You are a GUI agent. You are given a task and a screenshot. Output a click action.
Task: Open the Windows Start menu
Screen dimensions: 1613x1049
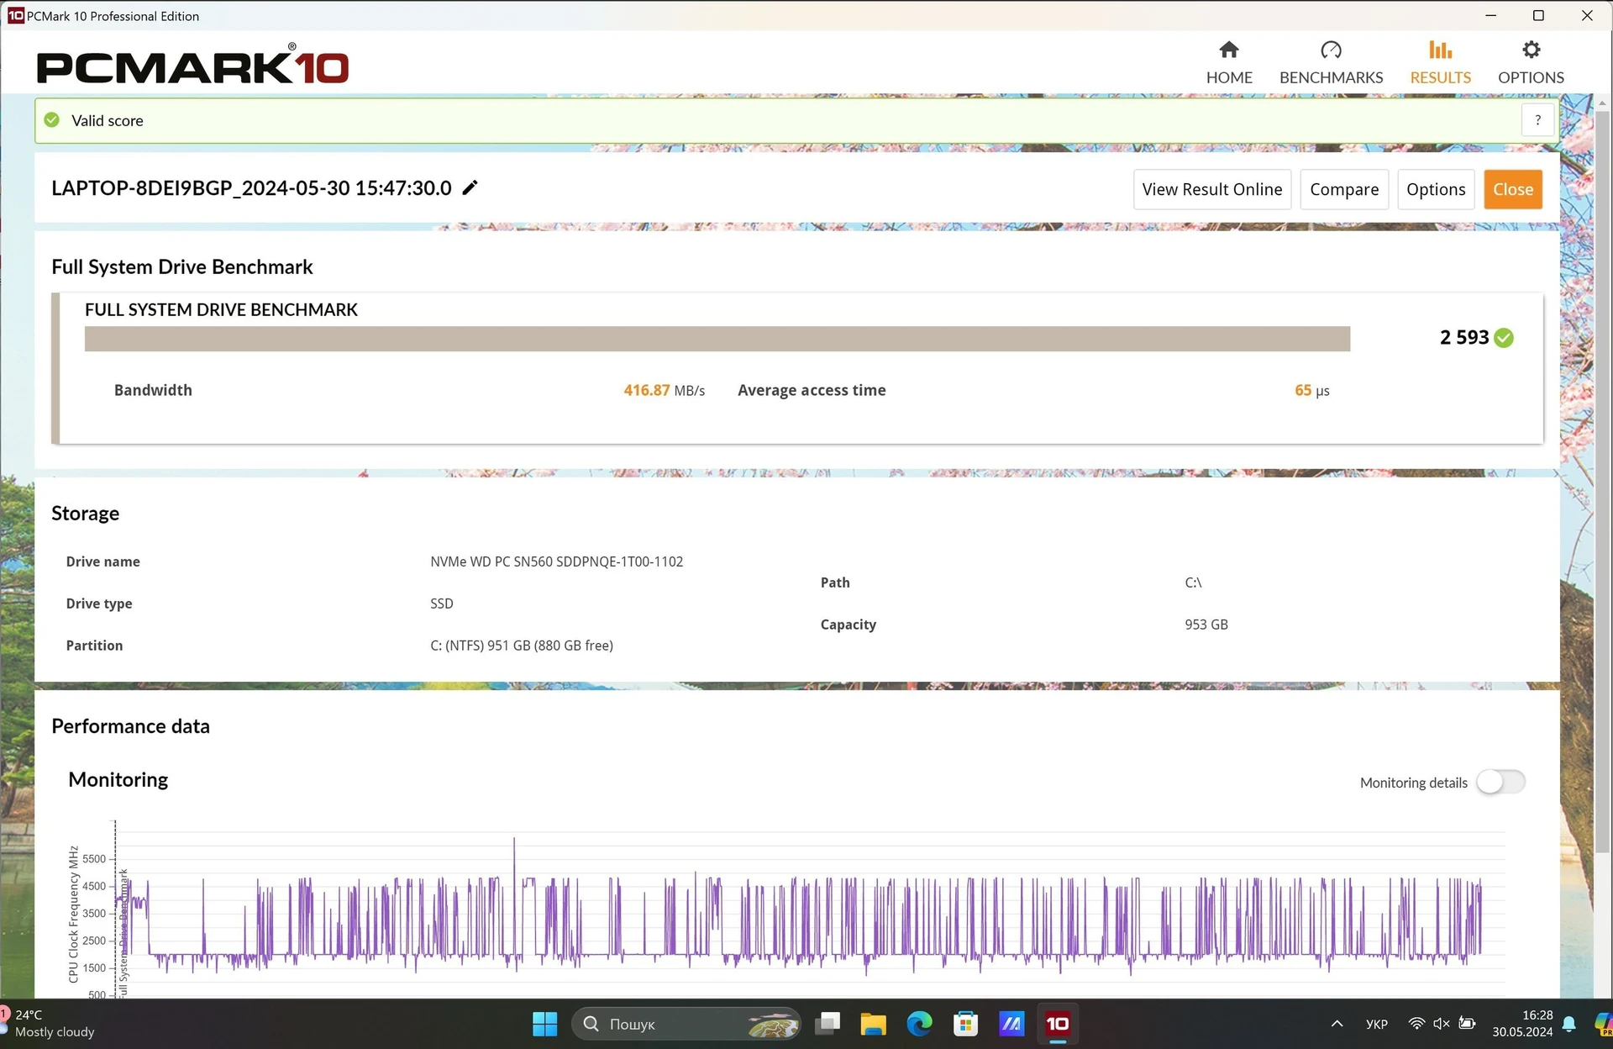(544, 1024)
